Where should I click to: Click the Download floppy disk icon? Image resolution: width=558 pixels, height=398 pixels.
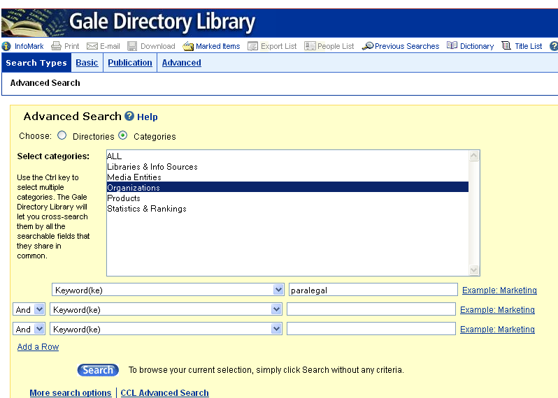[132, 46]
